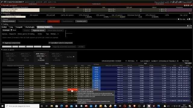This screenshot has width=193, height=108.
Task: Click the Visualizza conto button
Action: [81, 21]
